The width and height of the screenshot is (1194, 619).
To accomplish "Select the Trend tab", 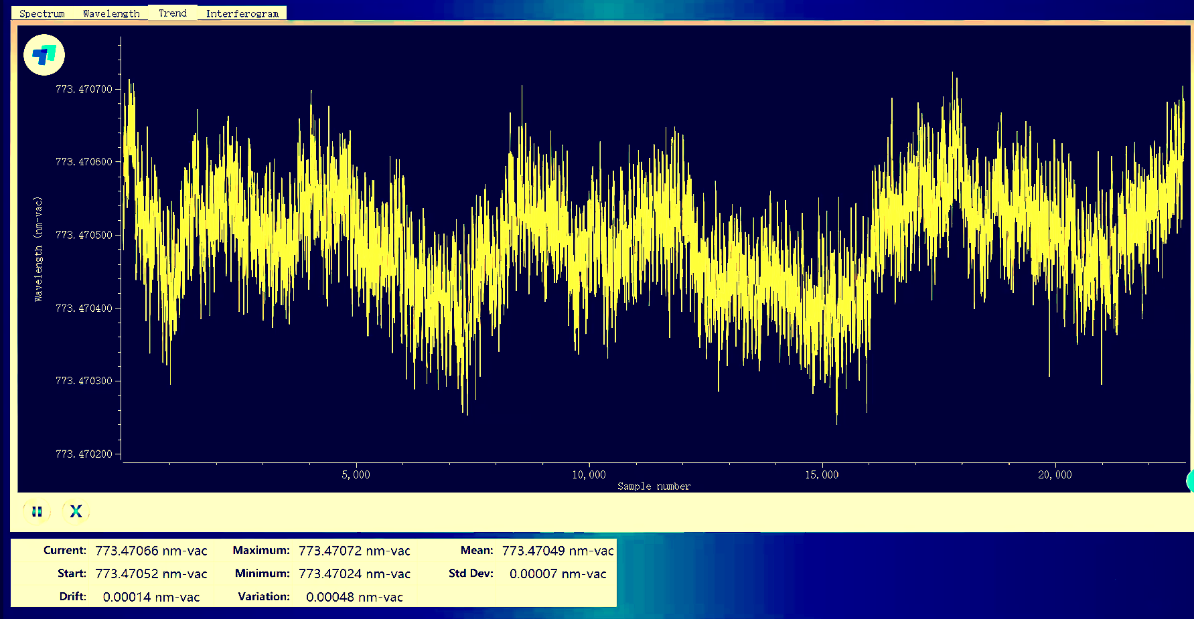I will point(173,13).
